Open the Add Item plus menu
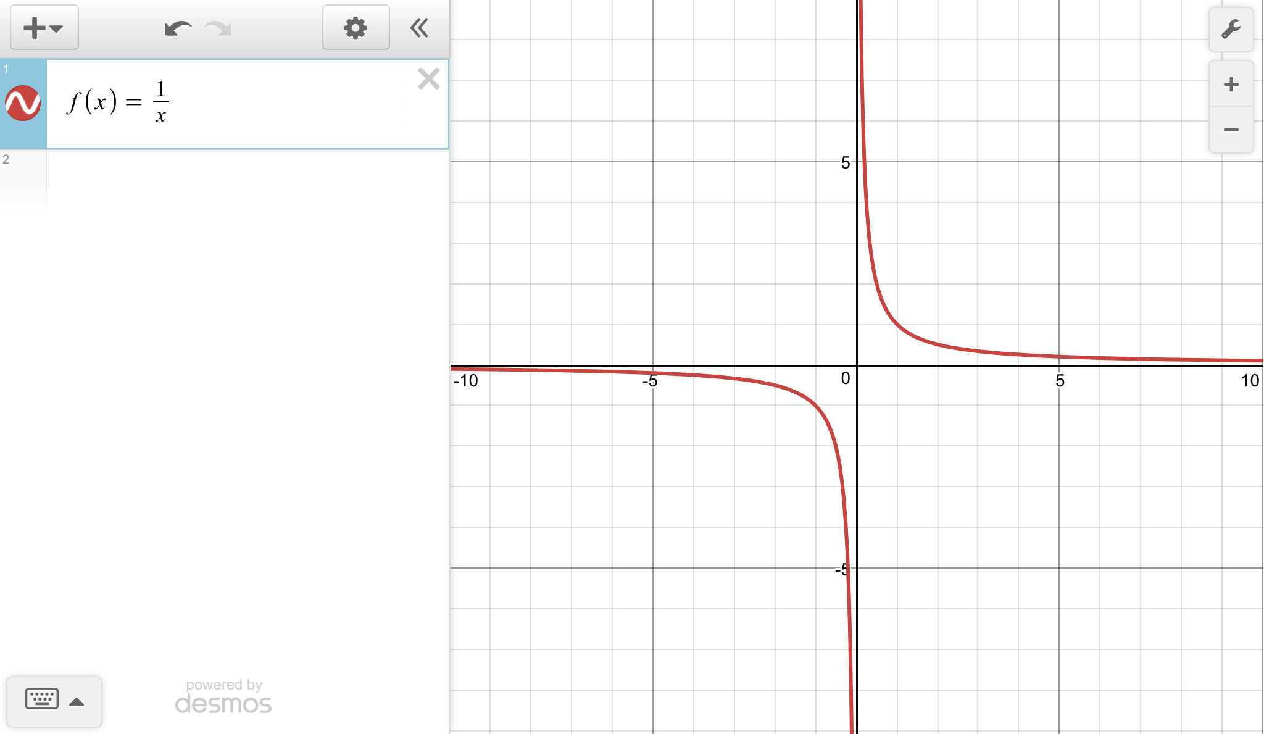The image size is (1264, 734). pos(44,28)
